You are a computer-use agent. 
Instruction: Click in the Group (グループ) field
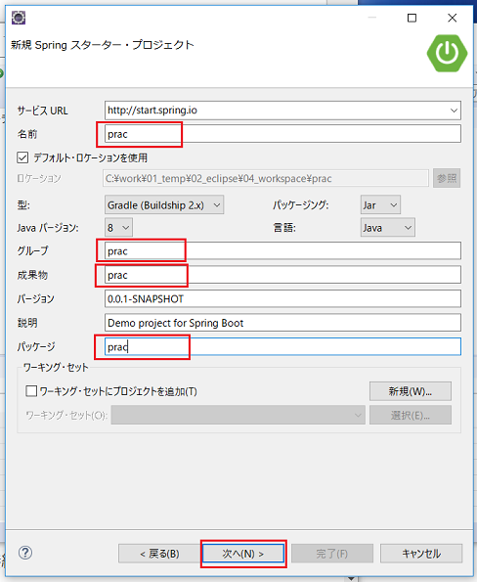[x=282, y=251]
